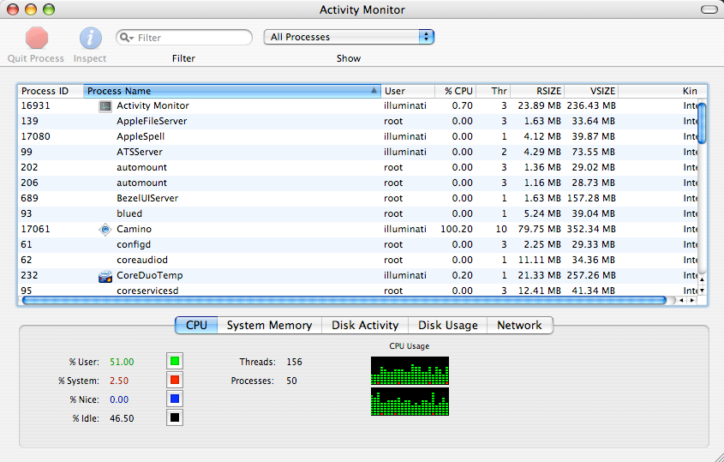This screenshot has width=724, height=462.
Task: Click in the Filter search field
Action: [184, 38]
